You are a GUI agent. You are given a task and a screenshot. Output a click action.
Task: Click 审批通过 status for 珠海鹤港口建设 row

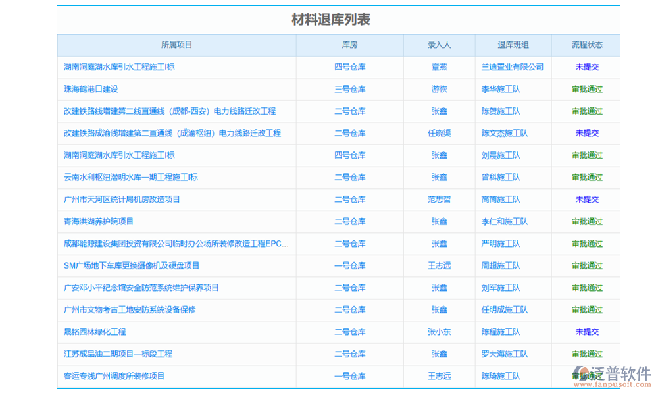click(586, 89)
